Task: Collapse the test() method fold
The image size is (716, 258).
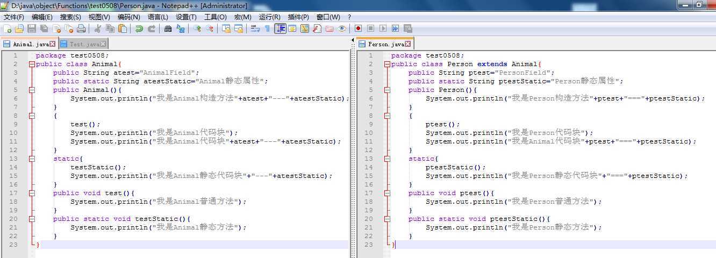Action: click(x=32, y=193)
